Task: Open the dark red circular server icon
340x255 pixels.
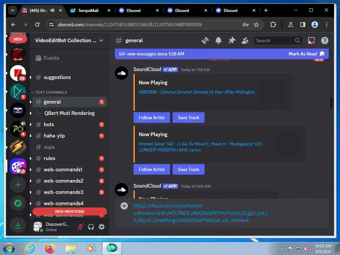Action: pyautogui.click(x=18, y=54)
